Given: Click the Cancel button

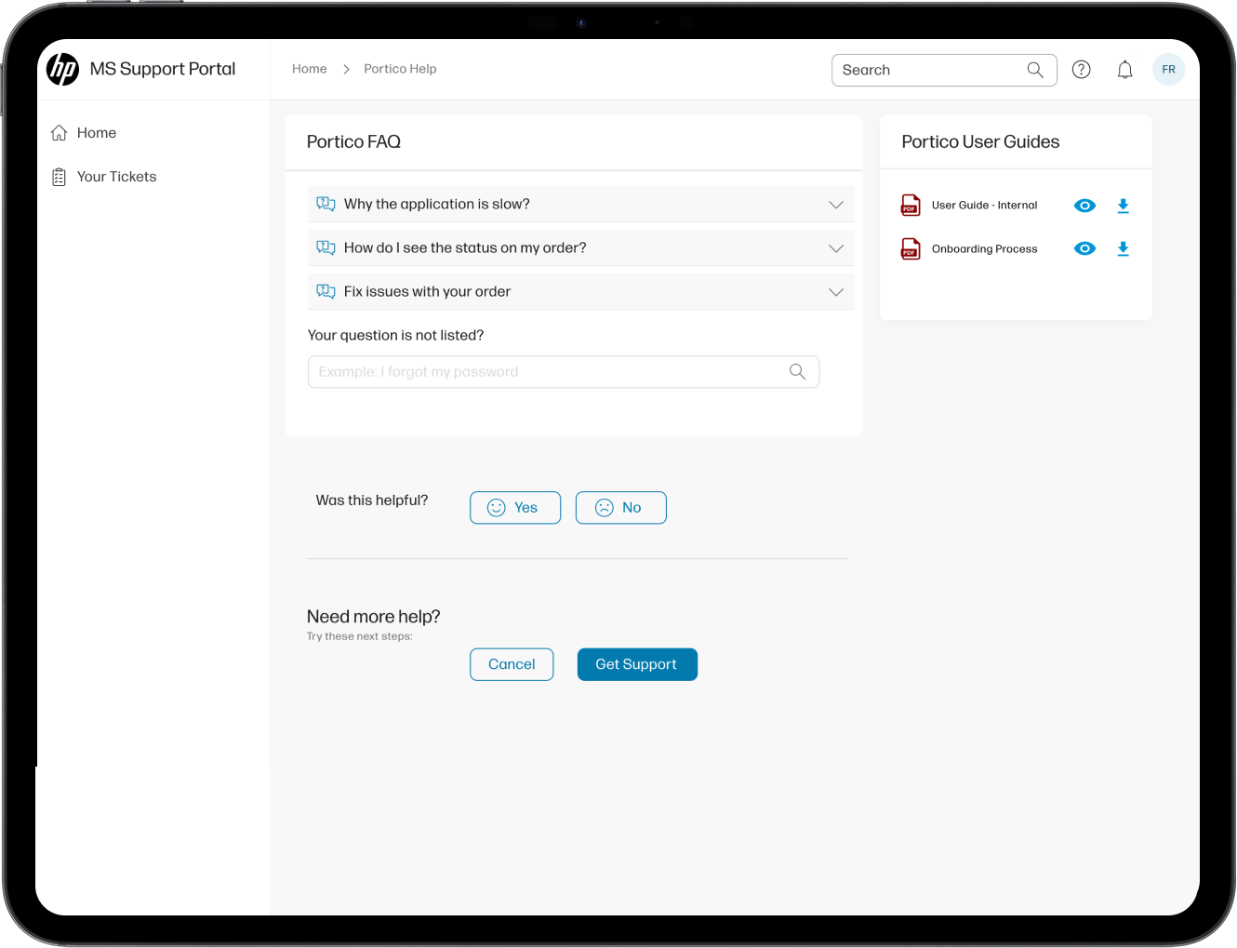Looking at the screenshot, I should (512, 664).
